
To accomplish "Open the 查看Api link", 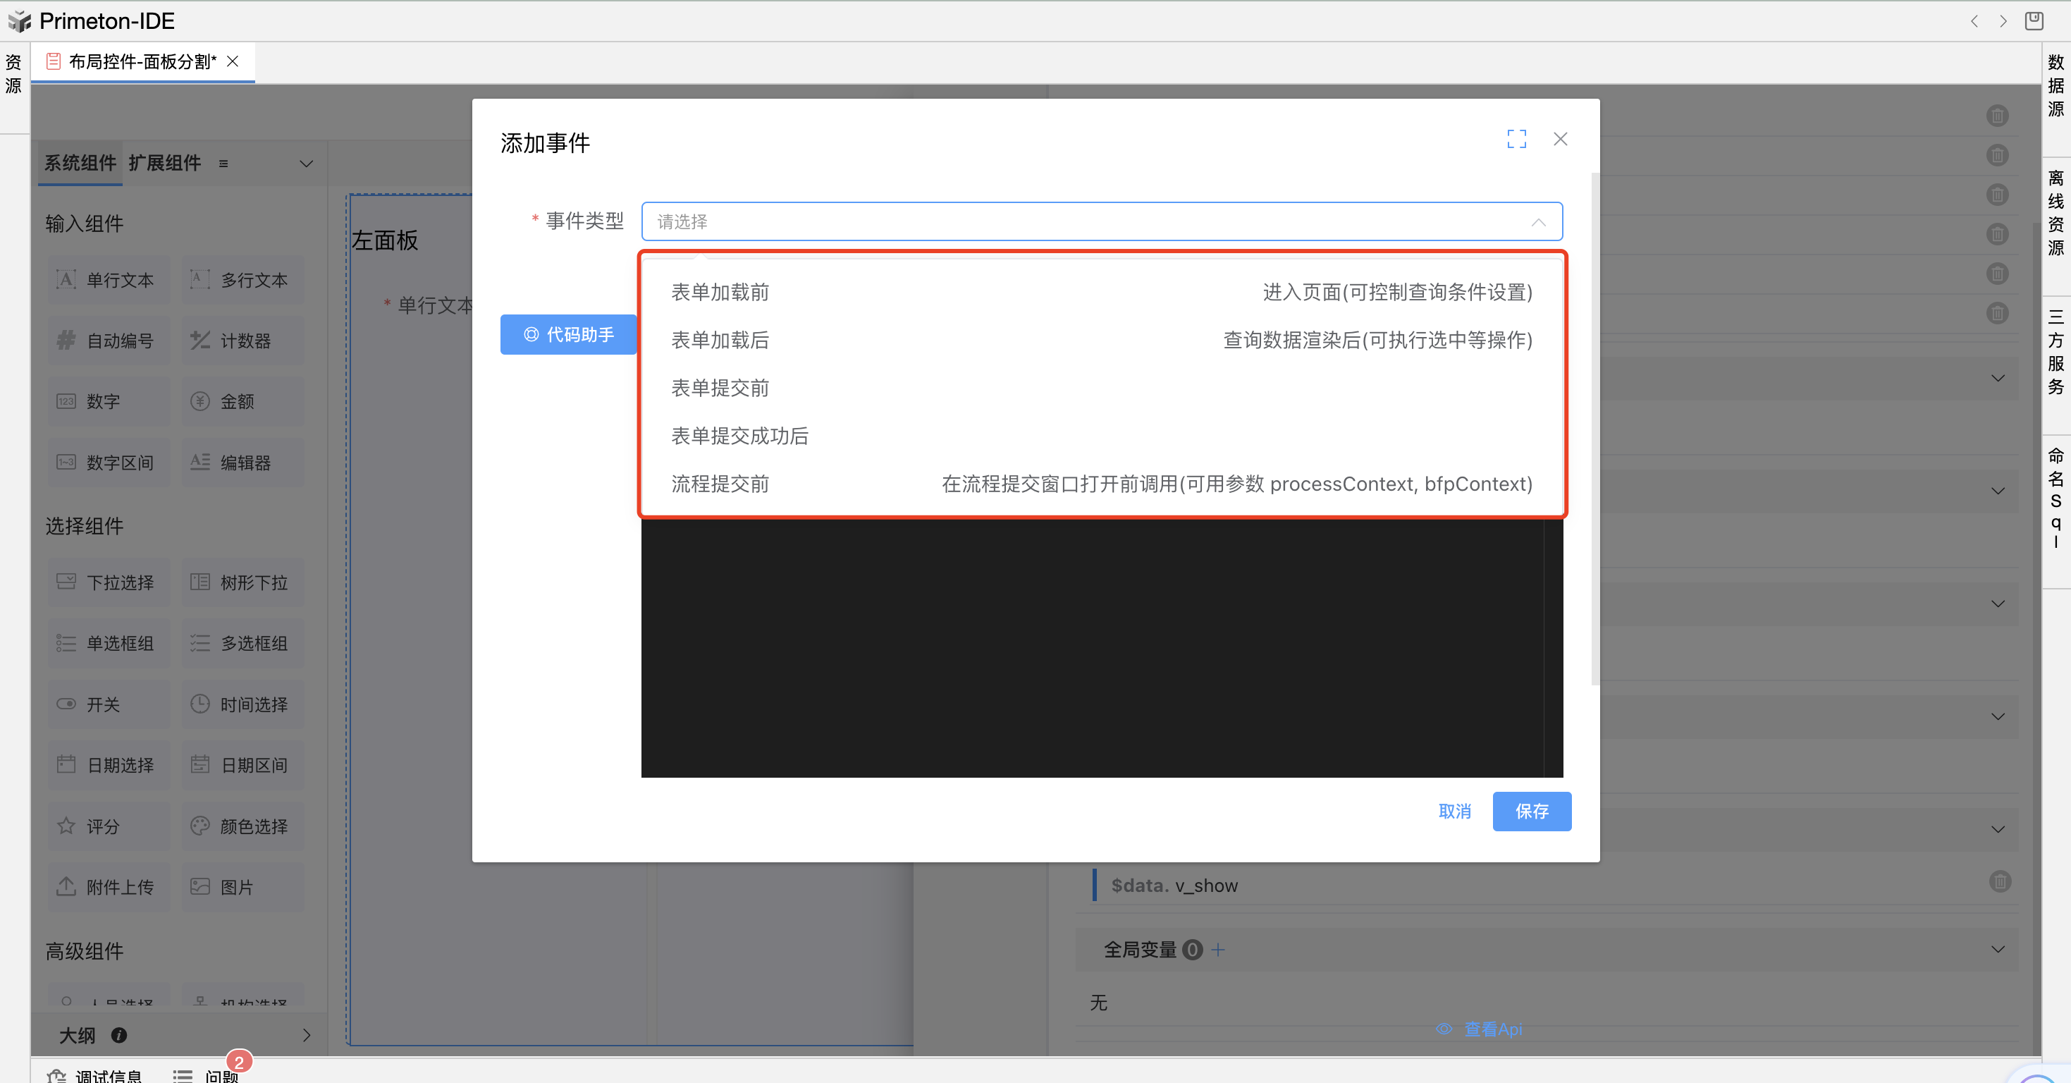I will [1492, 1029].
